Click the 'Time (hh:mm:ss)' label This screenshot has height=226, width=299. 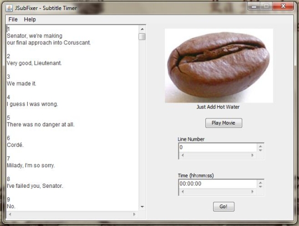pos(196,176)
